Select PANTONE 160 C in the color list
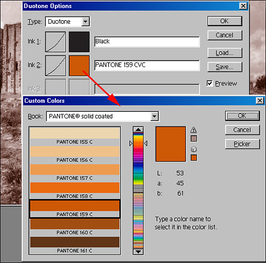266x263 pixels. (x=74, y=227)
